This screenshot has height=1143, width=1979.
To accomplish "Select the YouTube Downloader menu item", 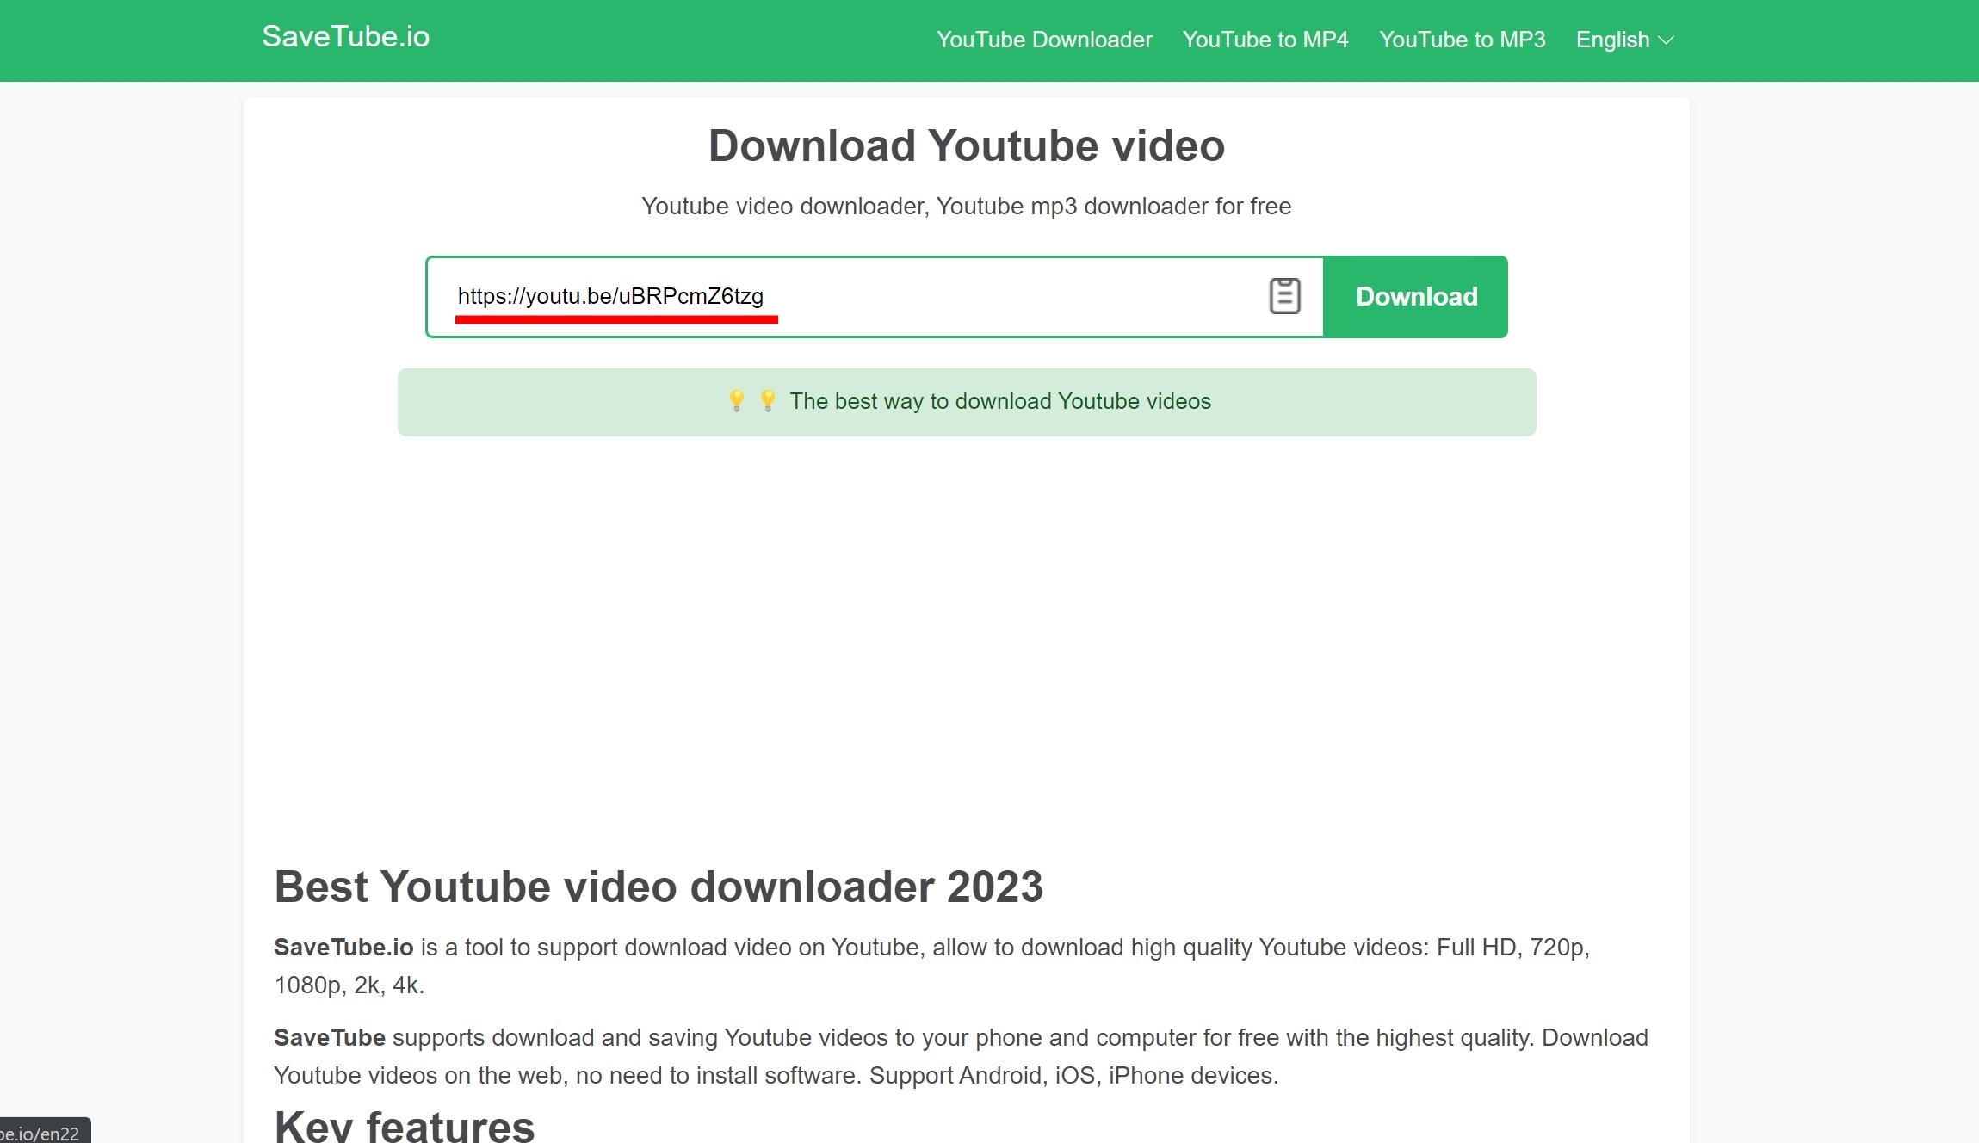I will coord(1043,40).
